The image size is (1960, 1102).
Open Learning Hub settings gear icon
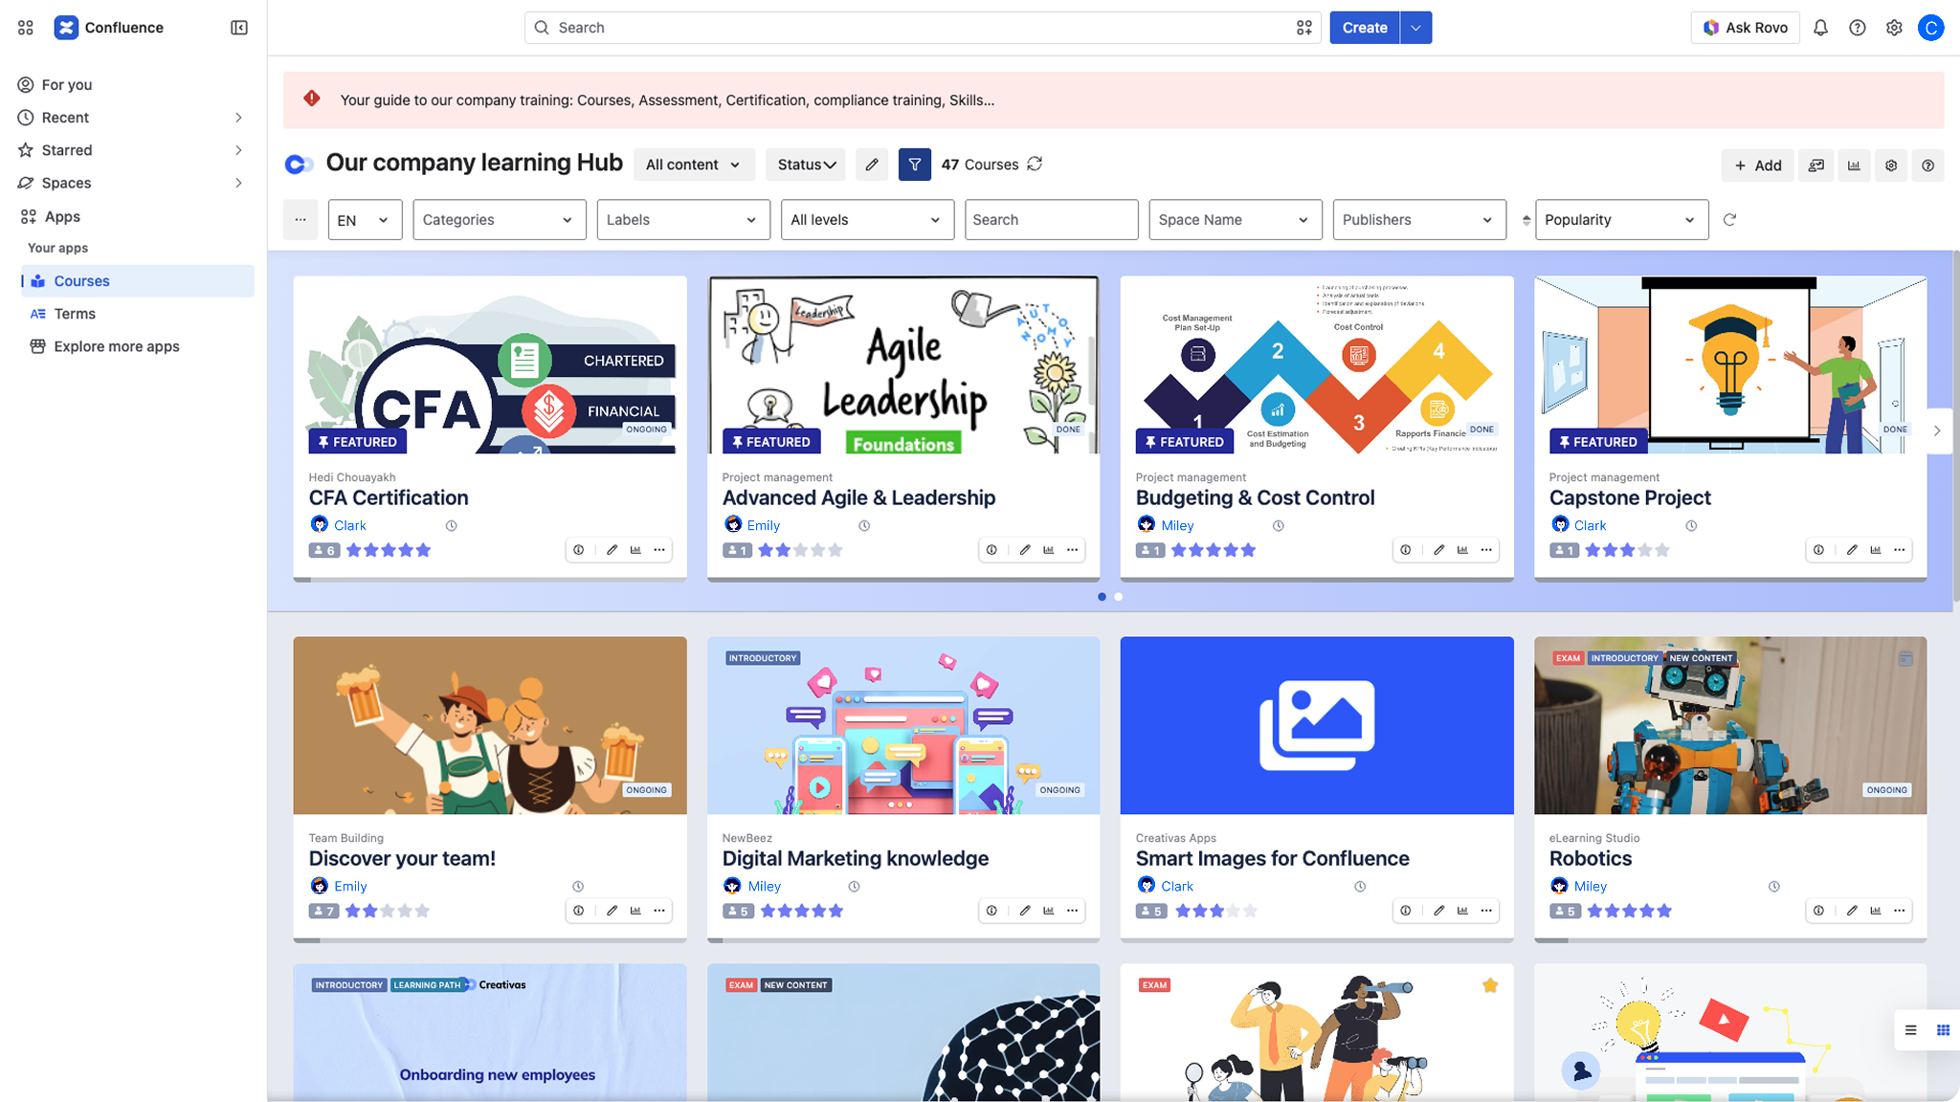click(1891, 165)
